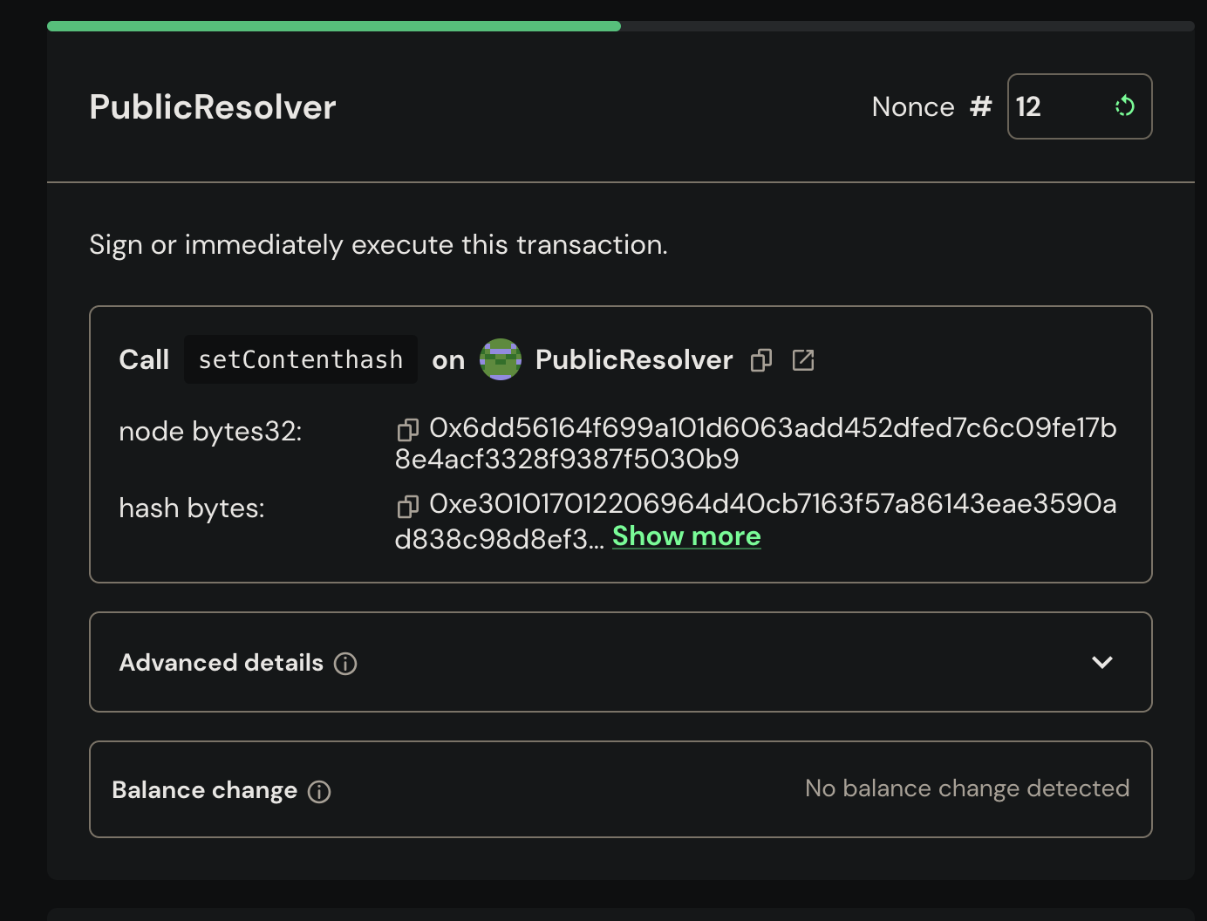This screenshot has width=1207, height=921.
Task: Reset nonce with the green refresh icon
Action: pyautogui.click(x=1124, y=106)
